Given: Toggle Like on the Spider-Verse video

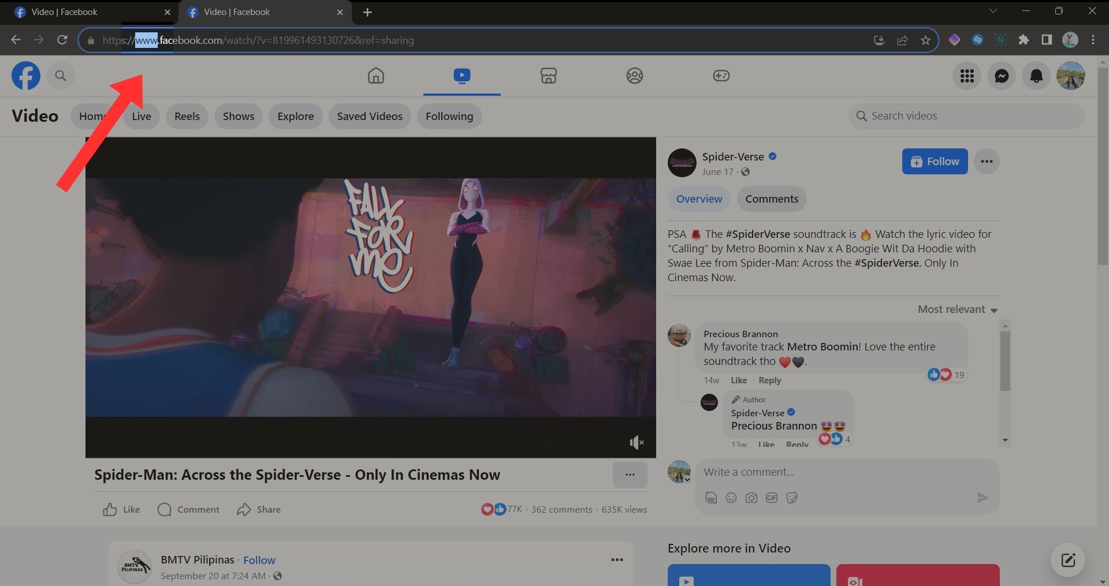Looking at the screenshot, I should (x=121, y=509).
